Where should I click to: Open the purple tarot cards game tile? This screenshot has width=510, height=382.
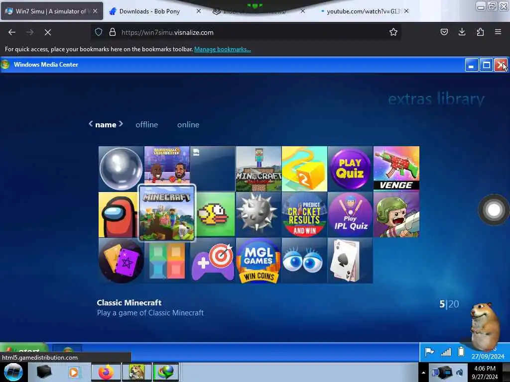click(121, 261)
